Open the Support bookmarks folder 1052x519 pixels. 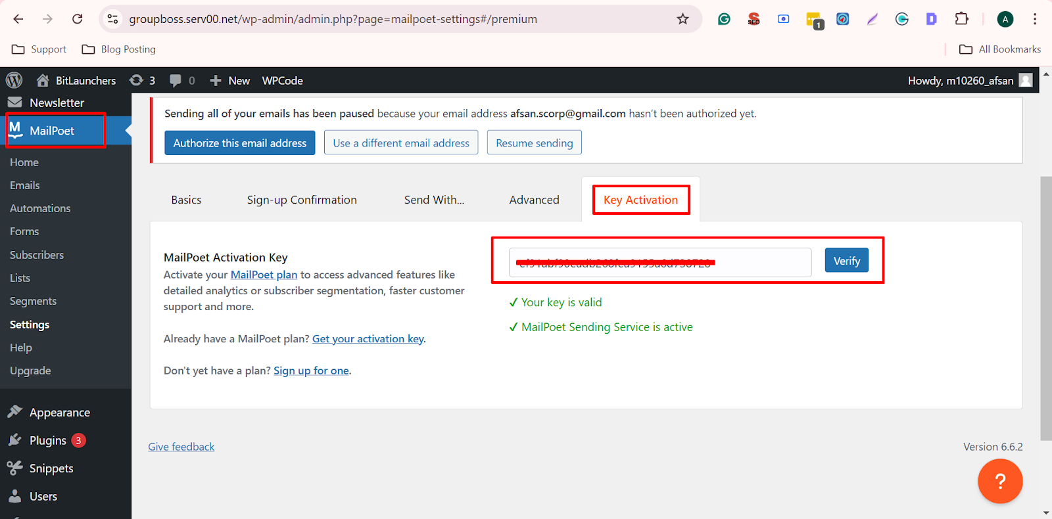[39, 49]
